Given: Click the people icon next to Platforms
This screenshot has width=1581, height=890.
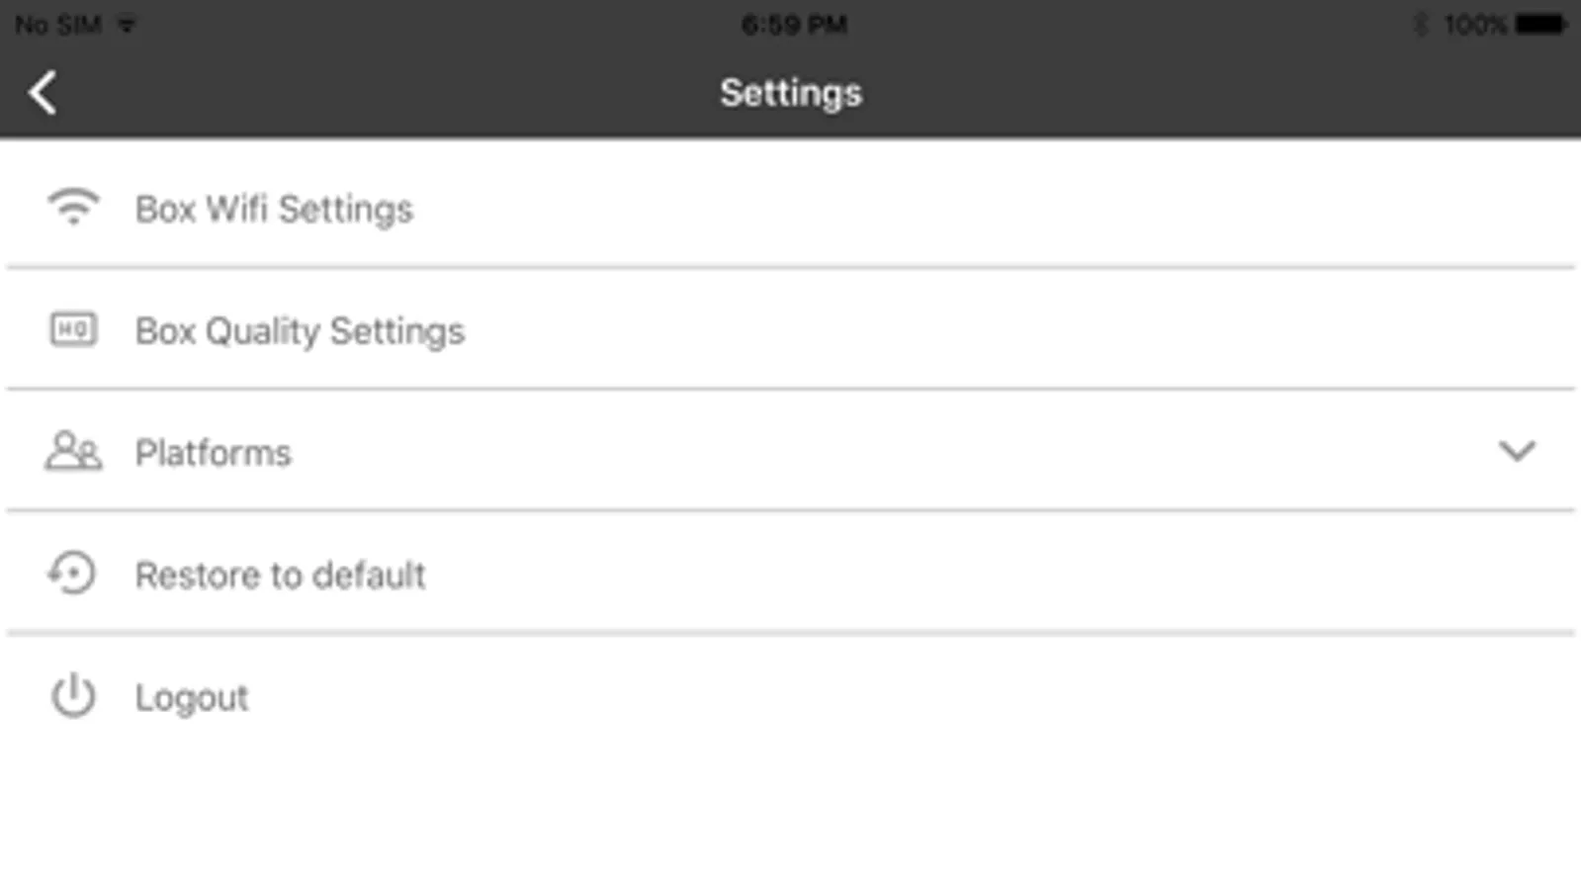Looking at the screenshot, I should click(72, 452).
